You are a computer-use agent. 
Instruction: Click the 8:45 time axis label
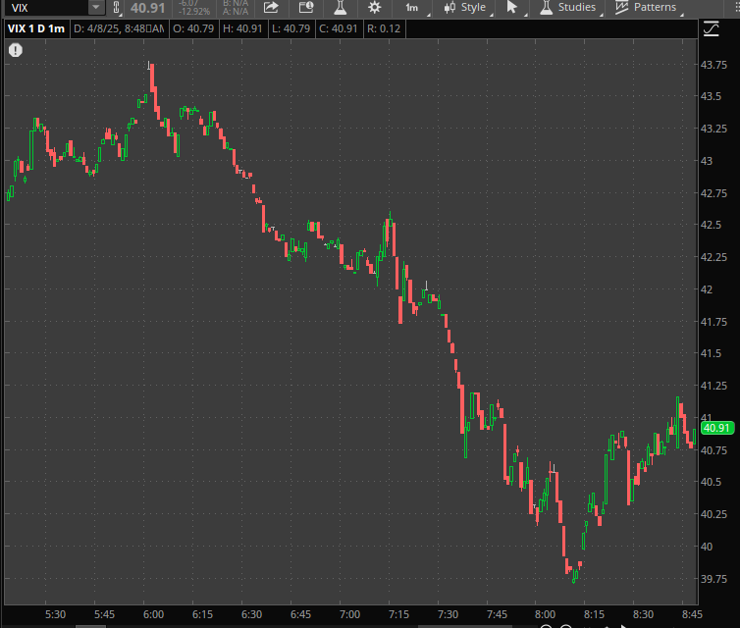pos(692,614)
